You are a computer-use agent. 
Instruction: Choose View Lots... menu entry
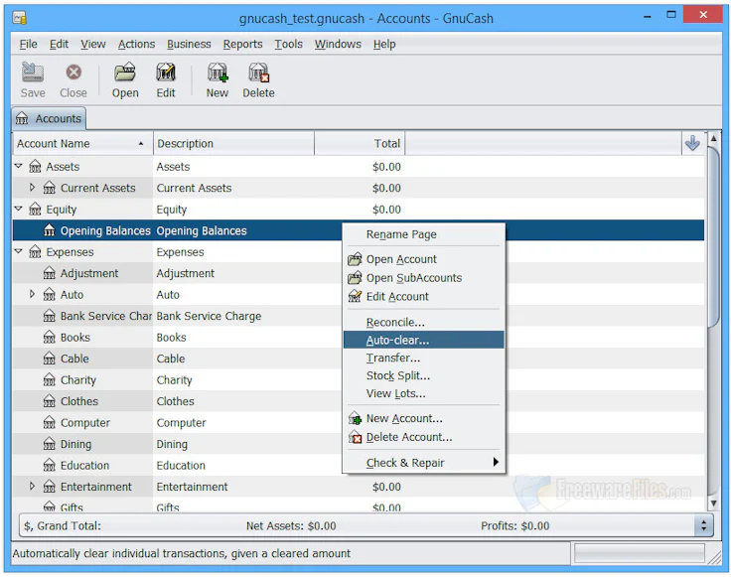[424, 393]
